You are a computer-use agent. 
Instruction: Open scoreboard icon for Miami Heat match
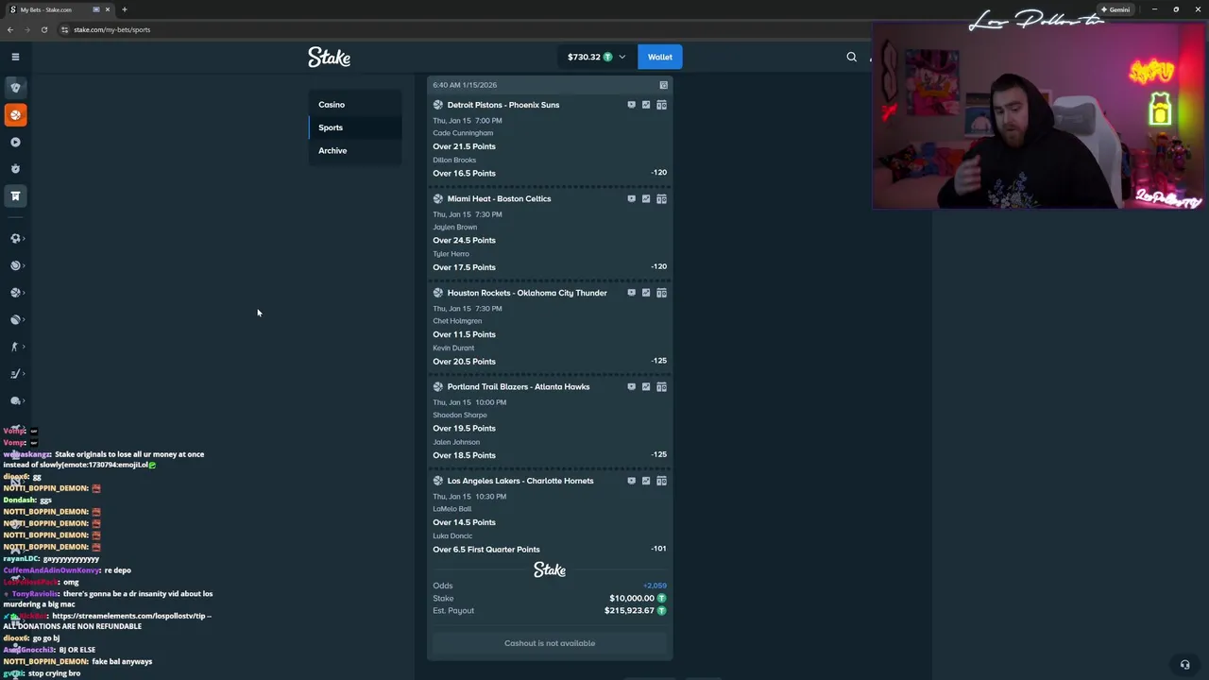pos(661,198)
